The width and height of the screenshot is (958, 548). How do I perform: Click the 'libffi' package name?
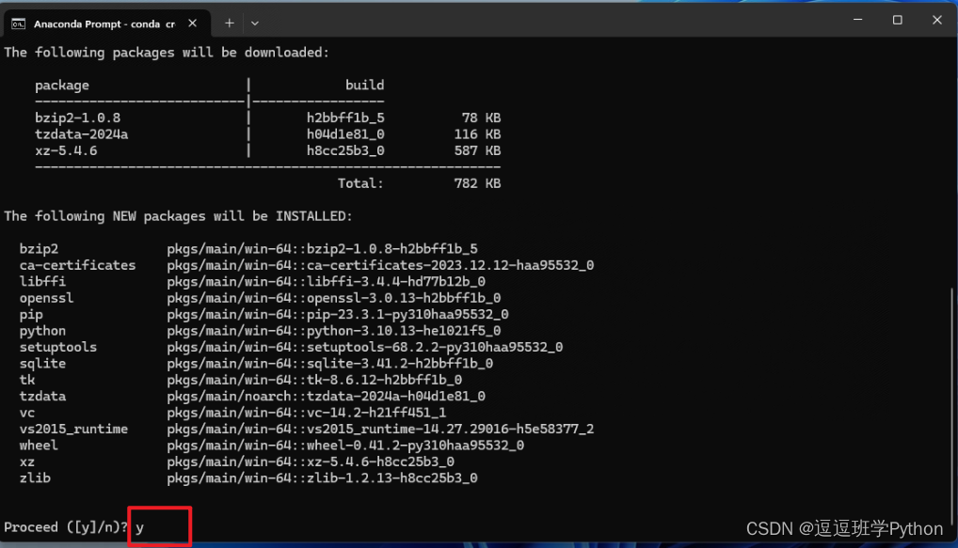click(x=42, y=281)
